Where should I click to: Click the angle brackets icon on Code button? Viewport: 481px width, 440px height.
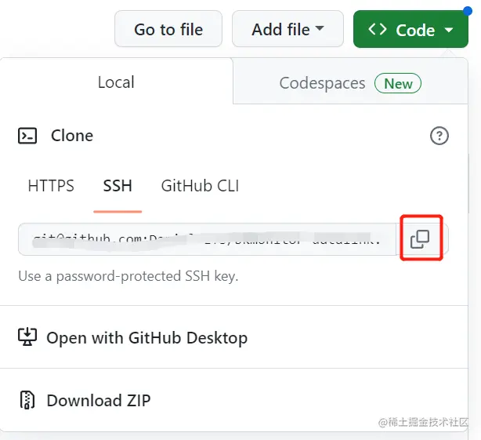tap(377, 30)
